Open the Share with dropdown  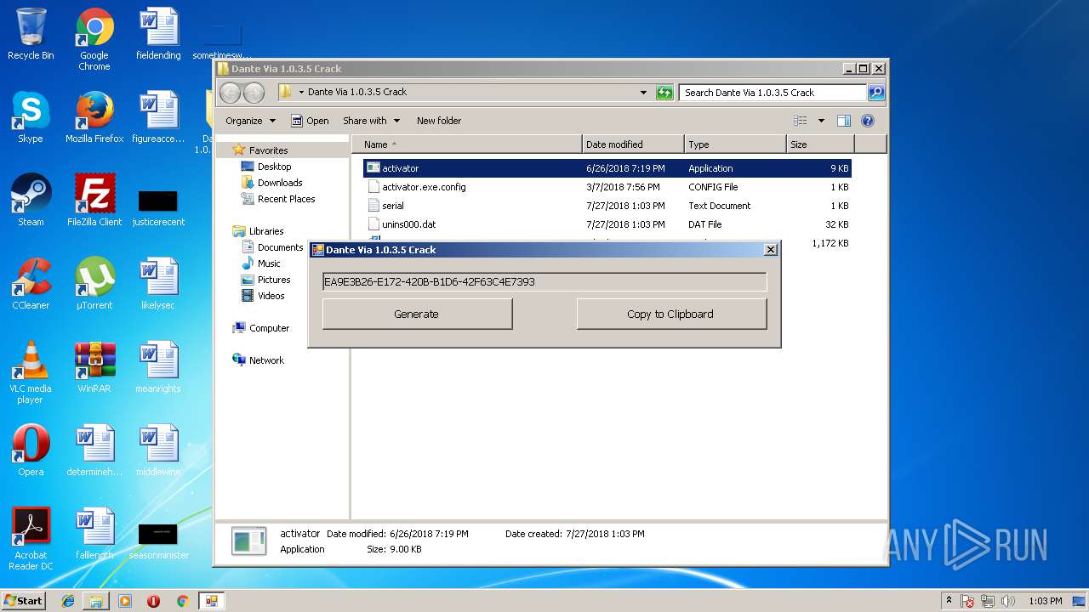[371, 121]
